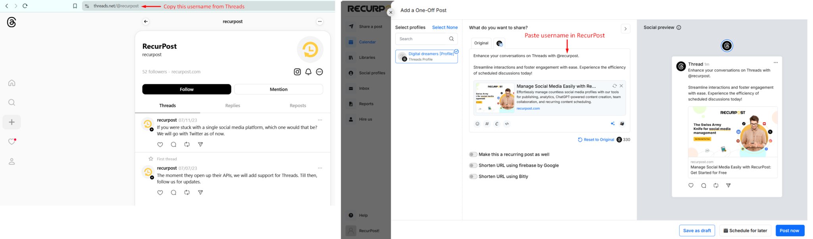Go back using arrow beside recurpost title
This screenshot has width=813, height=239.
(x=146, y=21)
